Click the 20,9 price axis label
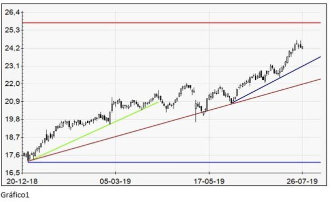 [14, 101]
